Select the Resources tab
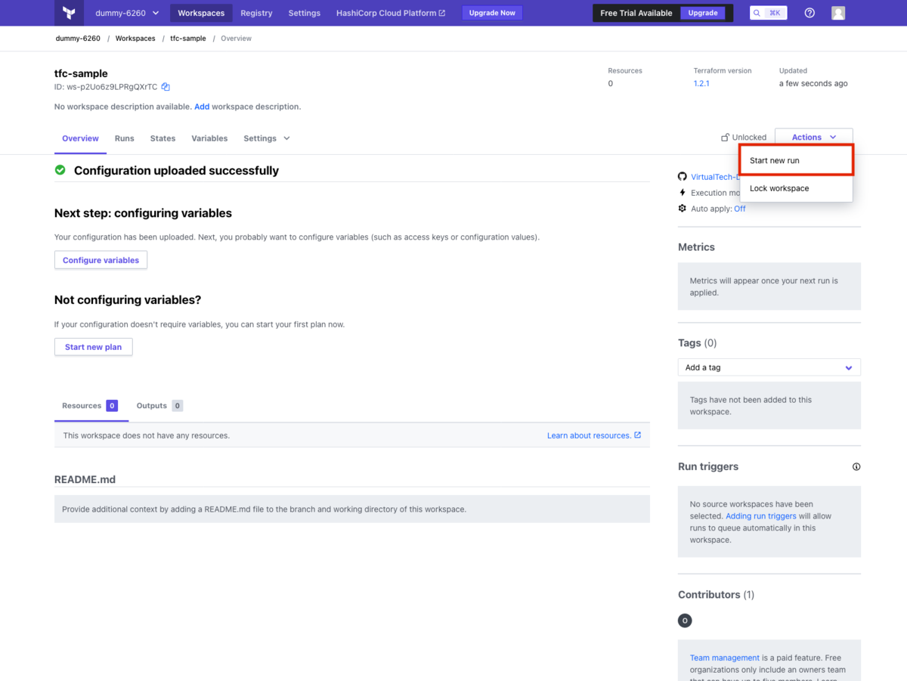This screenshot has height=681, width=907. click(x=90, y=406)
